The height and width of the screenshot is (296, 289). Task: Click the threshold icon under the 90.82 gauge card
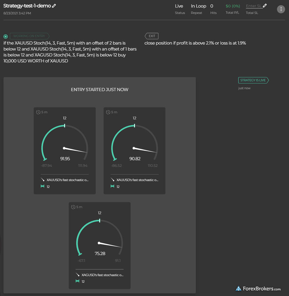112,186
